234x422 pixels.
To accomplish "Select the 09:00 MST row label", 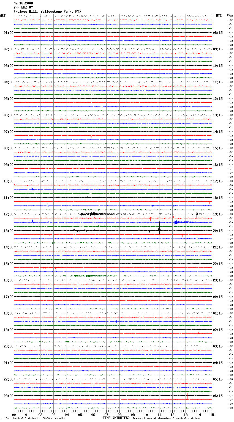I will pyautogui.click(x=9, y=165).
